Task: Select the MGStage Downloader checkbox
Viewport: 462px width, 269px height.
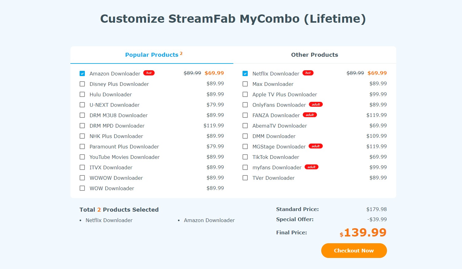Action: (245, 146)
